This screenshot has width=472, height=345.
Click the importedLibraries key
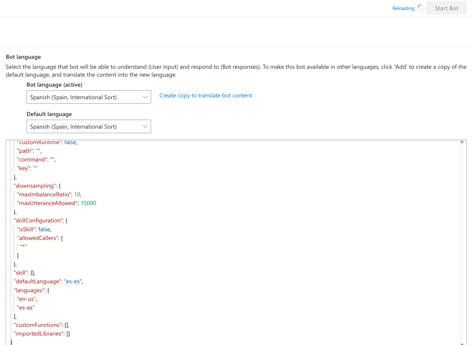38,333
